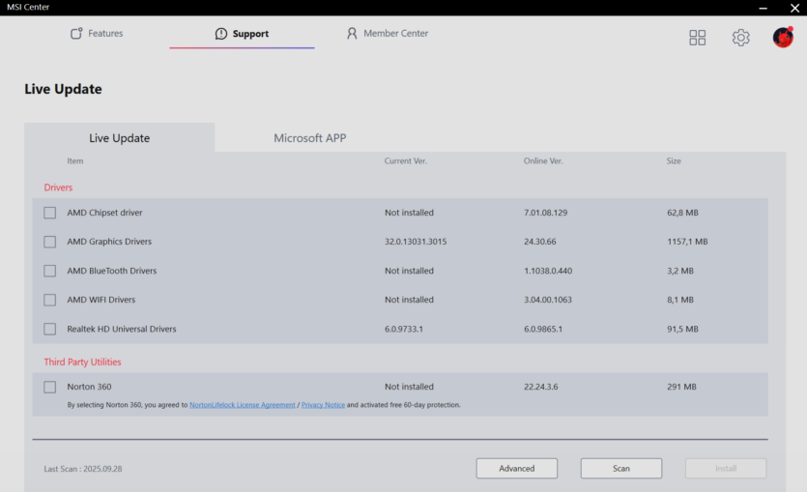Click online version 7.01.08.129

(545, 213)
